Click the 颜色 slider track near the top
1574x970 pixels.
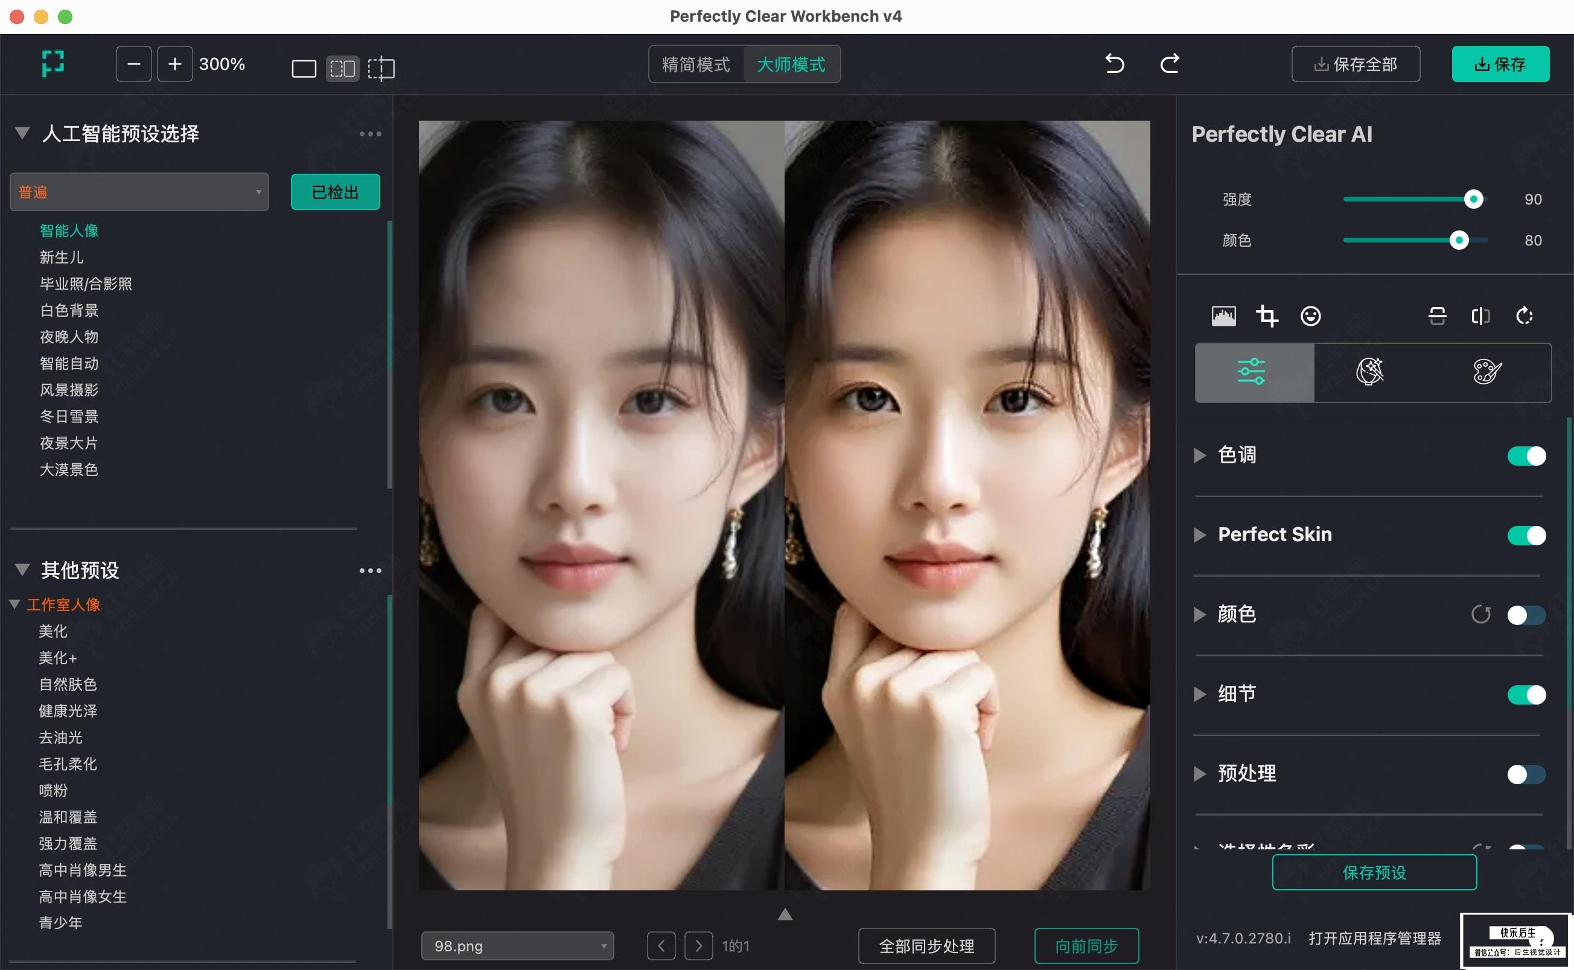click(x=1415, y=241)
